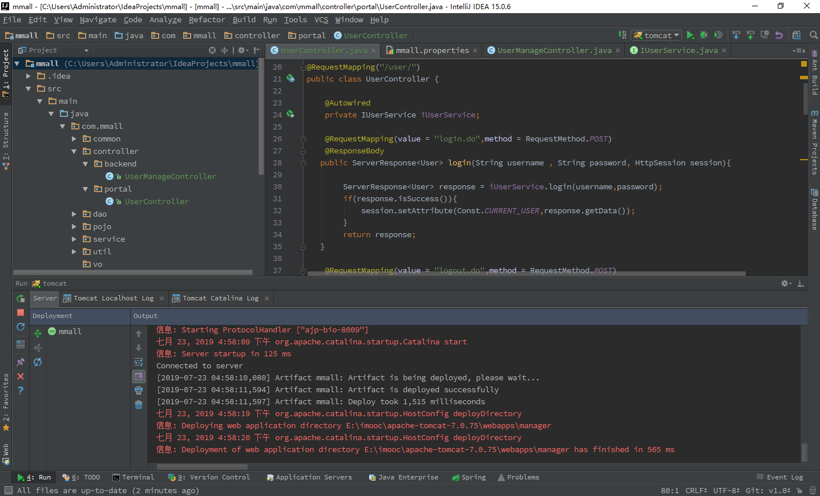820x496 pixels.
Task: Switch to the mmall.properties editor tab
Action: [x=432, y=50]
